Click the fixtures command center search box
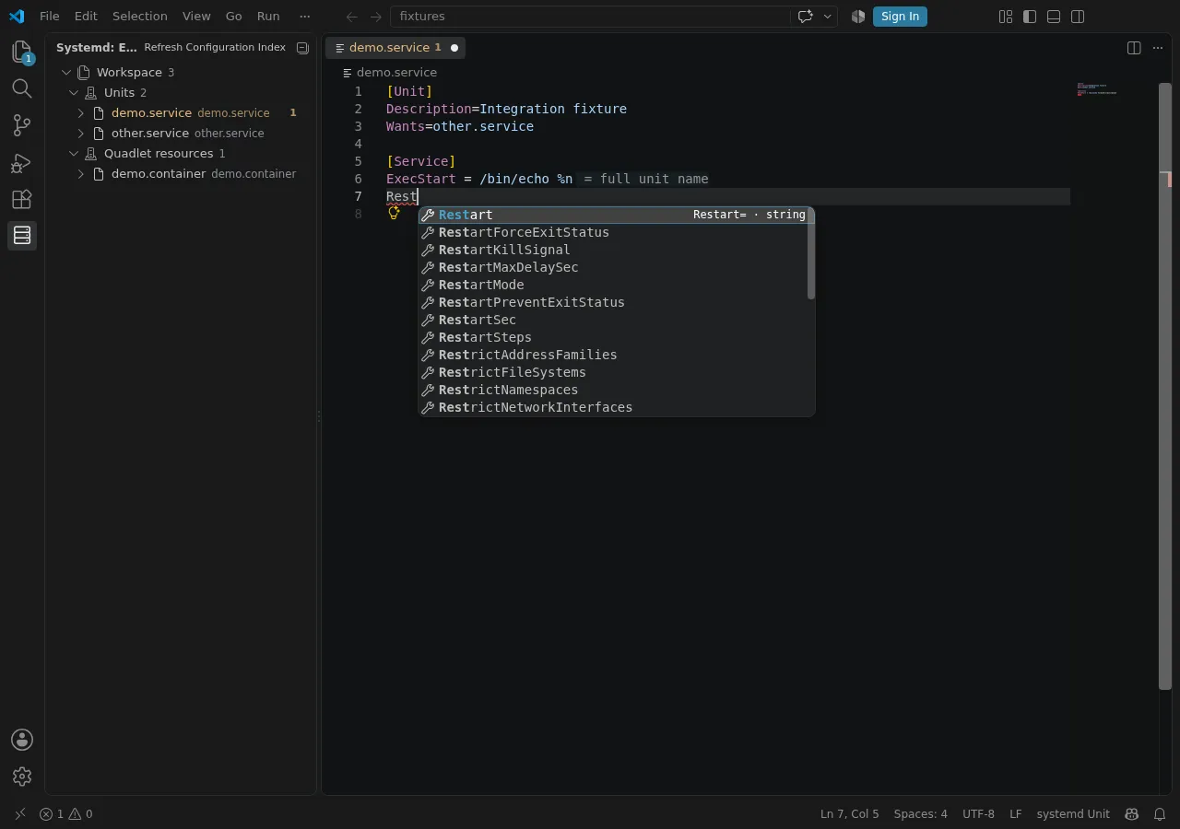The image size is (1180, 829). pos(590,17)
